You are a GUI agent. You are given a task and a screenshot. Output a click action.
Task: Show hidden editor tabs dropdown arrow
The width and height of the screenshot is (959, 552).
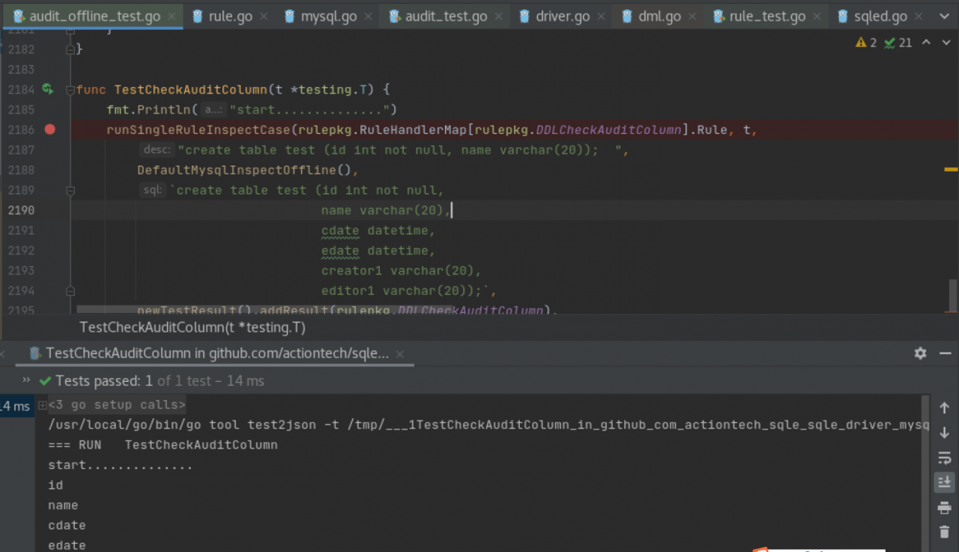click(946, 16)
